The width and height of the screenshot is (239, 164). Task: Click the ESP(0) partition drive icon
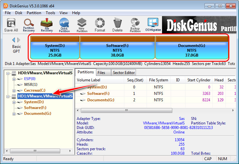[20, 79]
